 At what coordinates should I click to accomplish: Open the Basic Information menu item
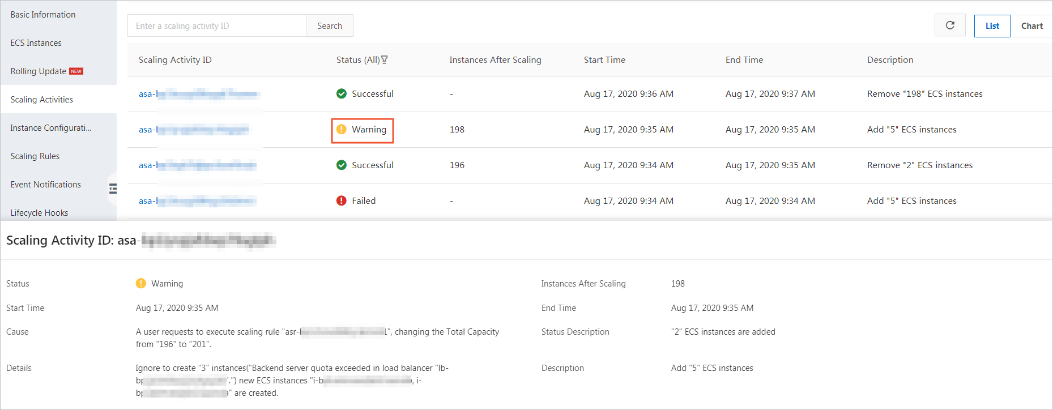point(43,15)
